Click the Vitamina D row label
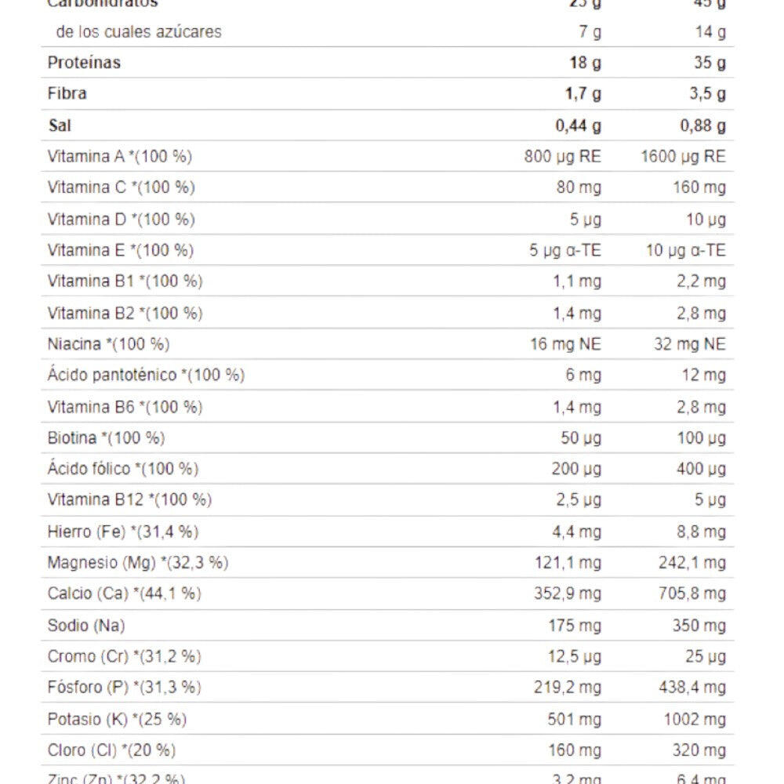Viewport: 784px width, 784px height. (x=121, y=219)
